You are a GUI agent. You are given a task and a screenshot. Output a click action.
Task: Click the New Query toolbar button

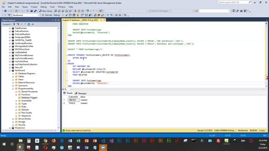coord(46,11)
